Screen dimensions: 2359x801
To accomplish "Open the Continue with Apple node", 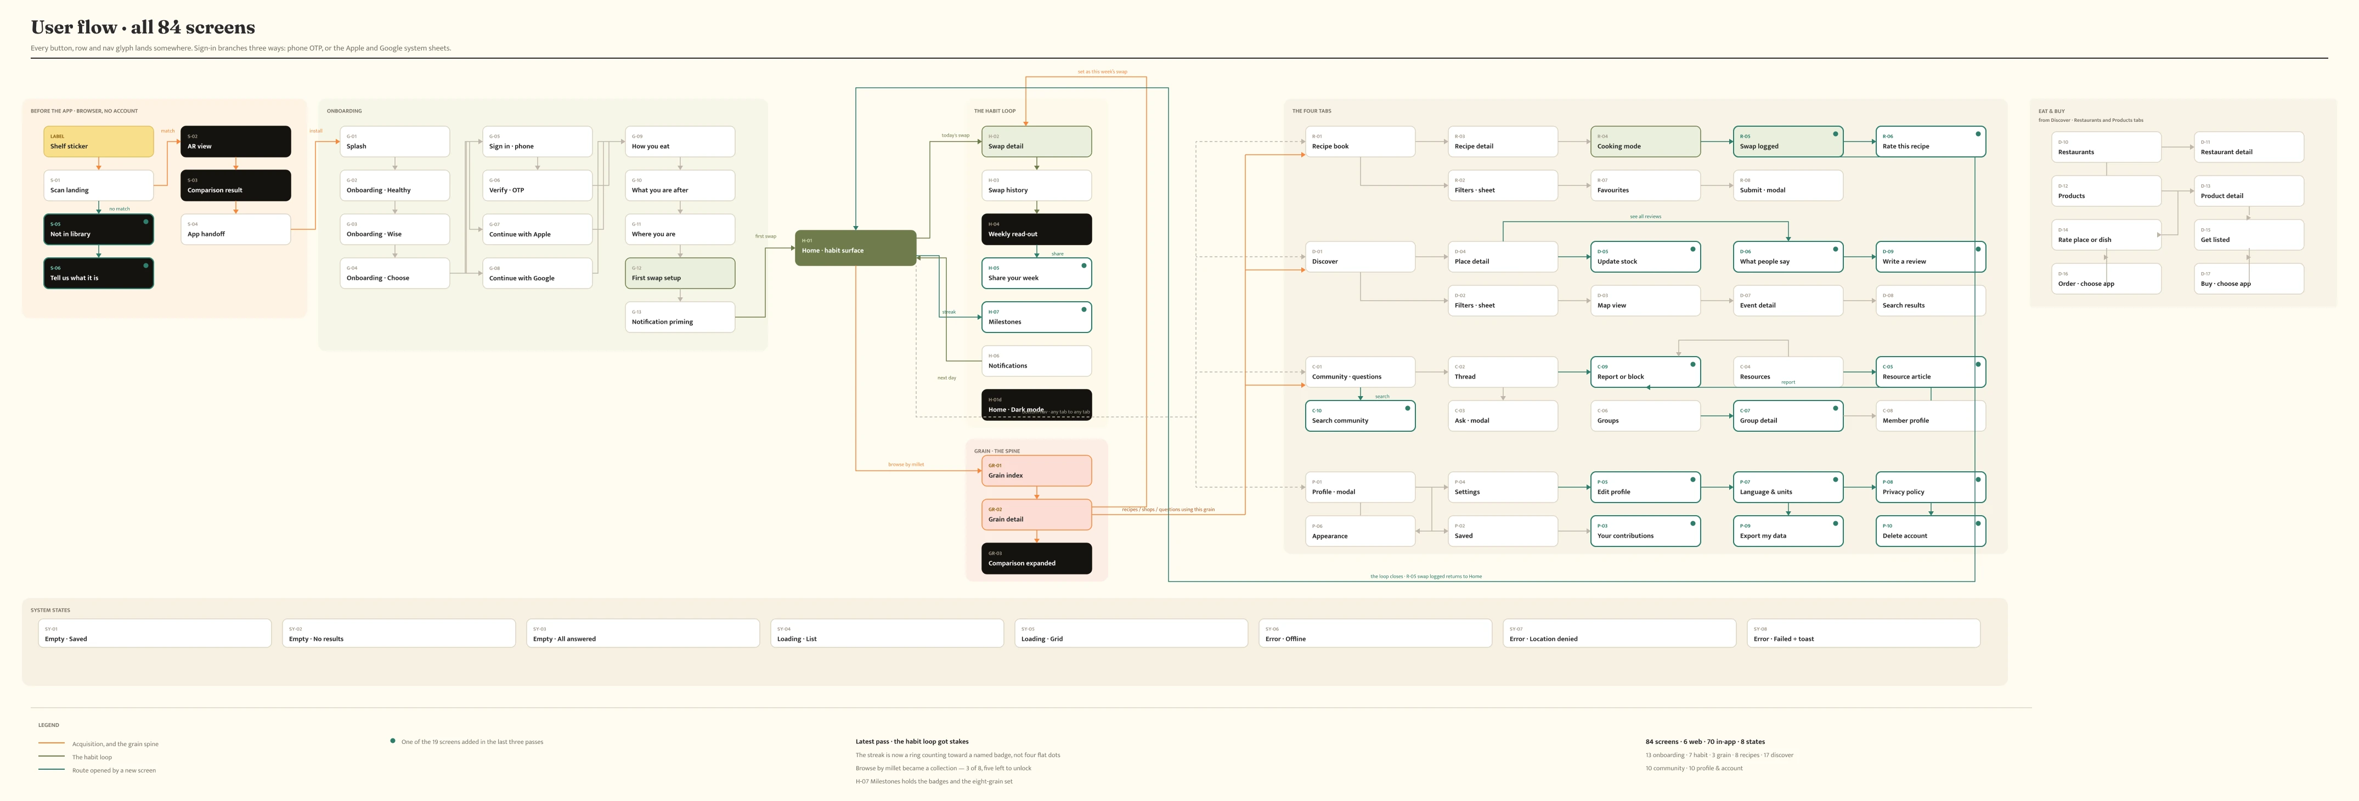I will (x=538, y=230).
